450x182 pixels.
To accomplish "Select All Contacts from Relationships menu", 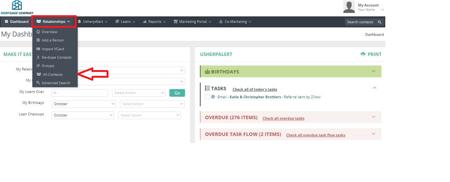I will pyautogui.click(x=53, y=75).
